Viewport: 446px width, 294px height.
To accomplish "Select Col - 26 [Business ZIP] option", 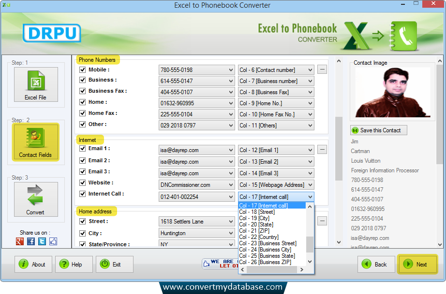I will point(272,262).
